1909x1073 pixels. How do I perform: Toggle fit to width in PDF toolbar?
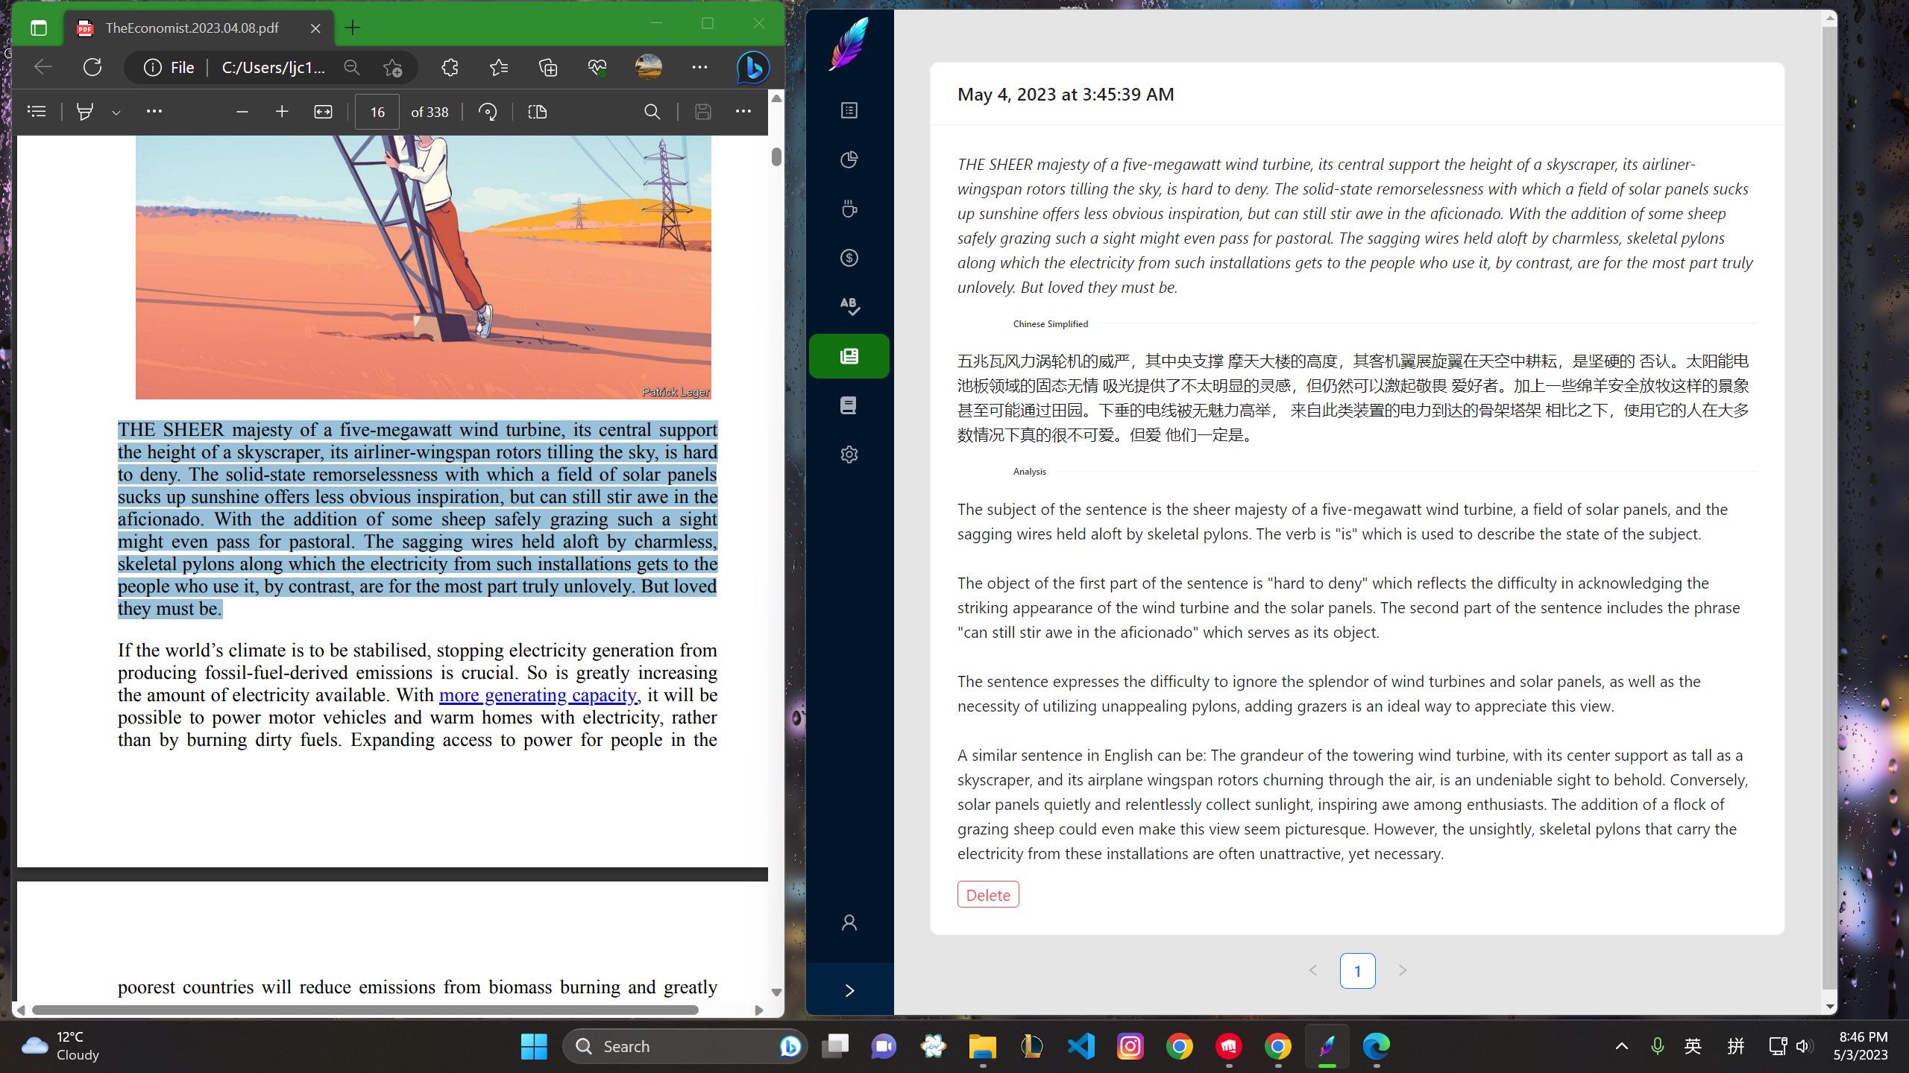coord(323,112)
